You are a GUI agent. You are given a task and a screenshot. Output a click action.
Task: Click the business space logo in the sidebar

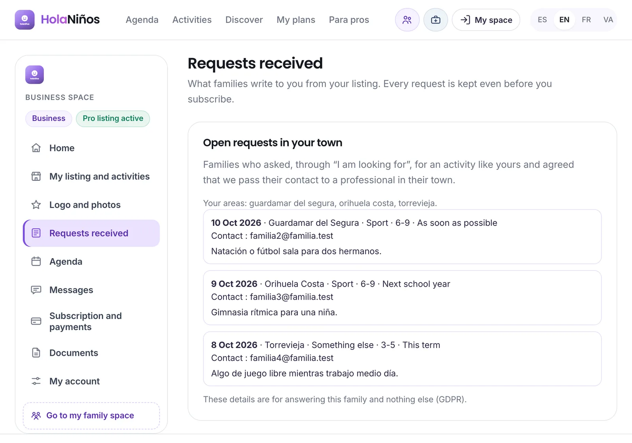point(34,75)
